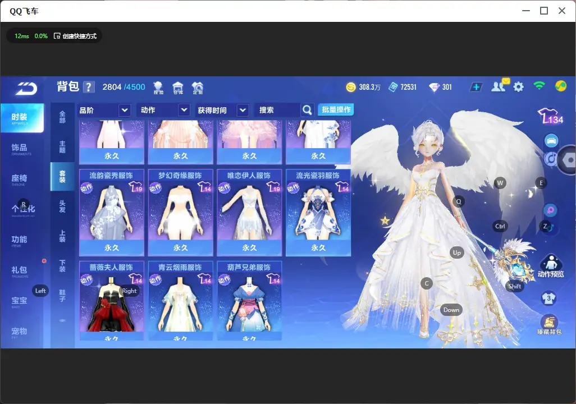The image size is (576, 404).
Task: Click the 创建快捷方式 shortcut button
Action: pos(75,36)
